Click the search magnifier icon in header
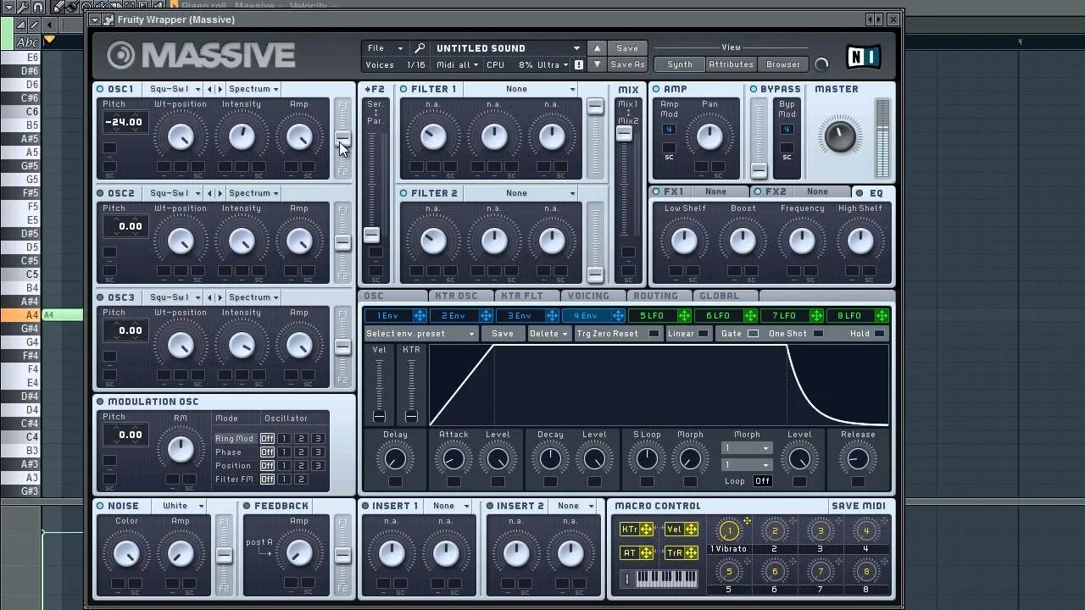This screenshot has height=610, width=1085. pos(420,48)
